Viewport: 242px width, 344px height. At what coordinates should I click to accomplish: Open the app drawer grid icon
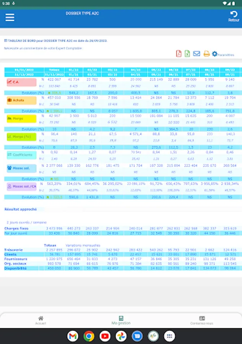(169, 336)
